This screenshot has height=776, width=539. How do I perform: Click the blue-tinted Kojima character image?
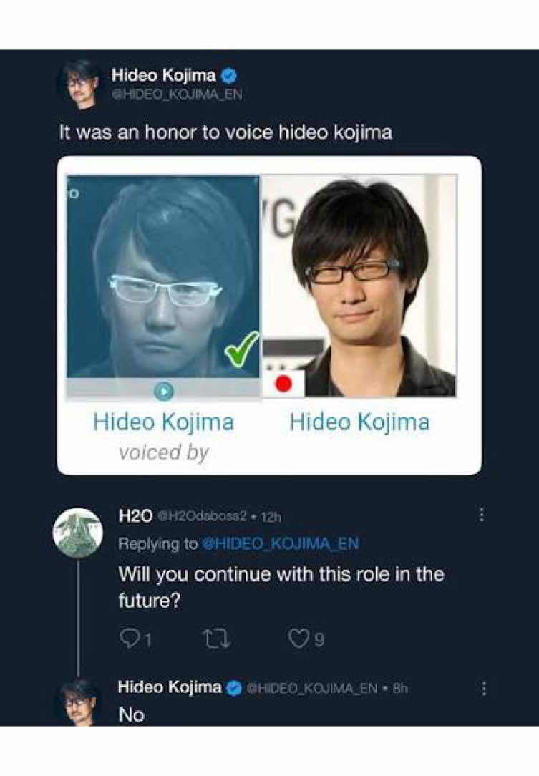pyautogui.click(x=163, y=276)
